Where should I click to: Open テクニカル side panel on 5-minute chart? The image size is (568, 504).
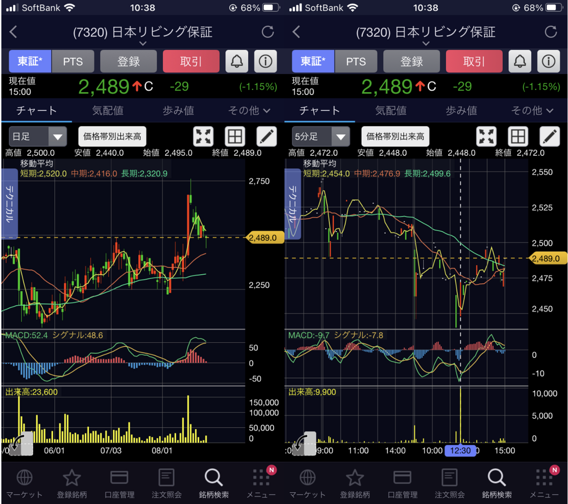293,204
